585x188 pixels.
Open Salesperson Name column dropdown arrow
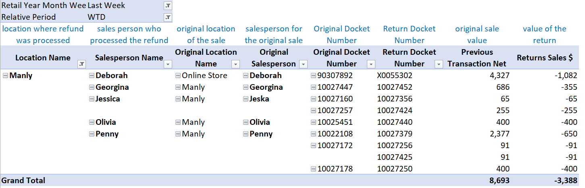[168, 64]
